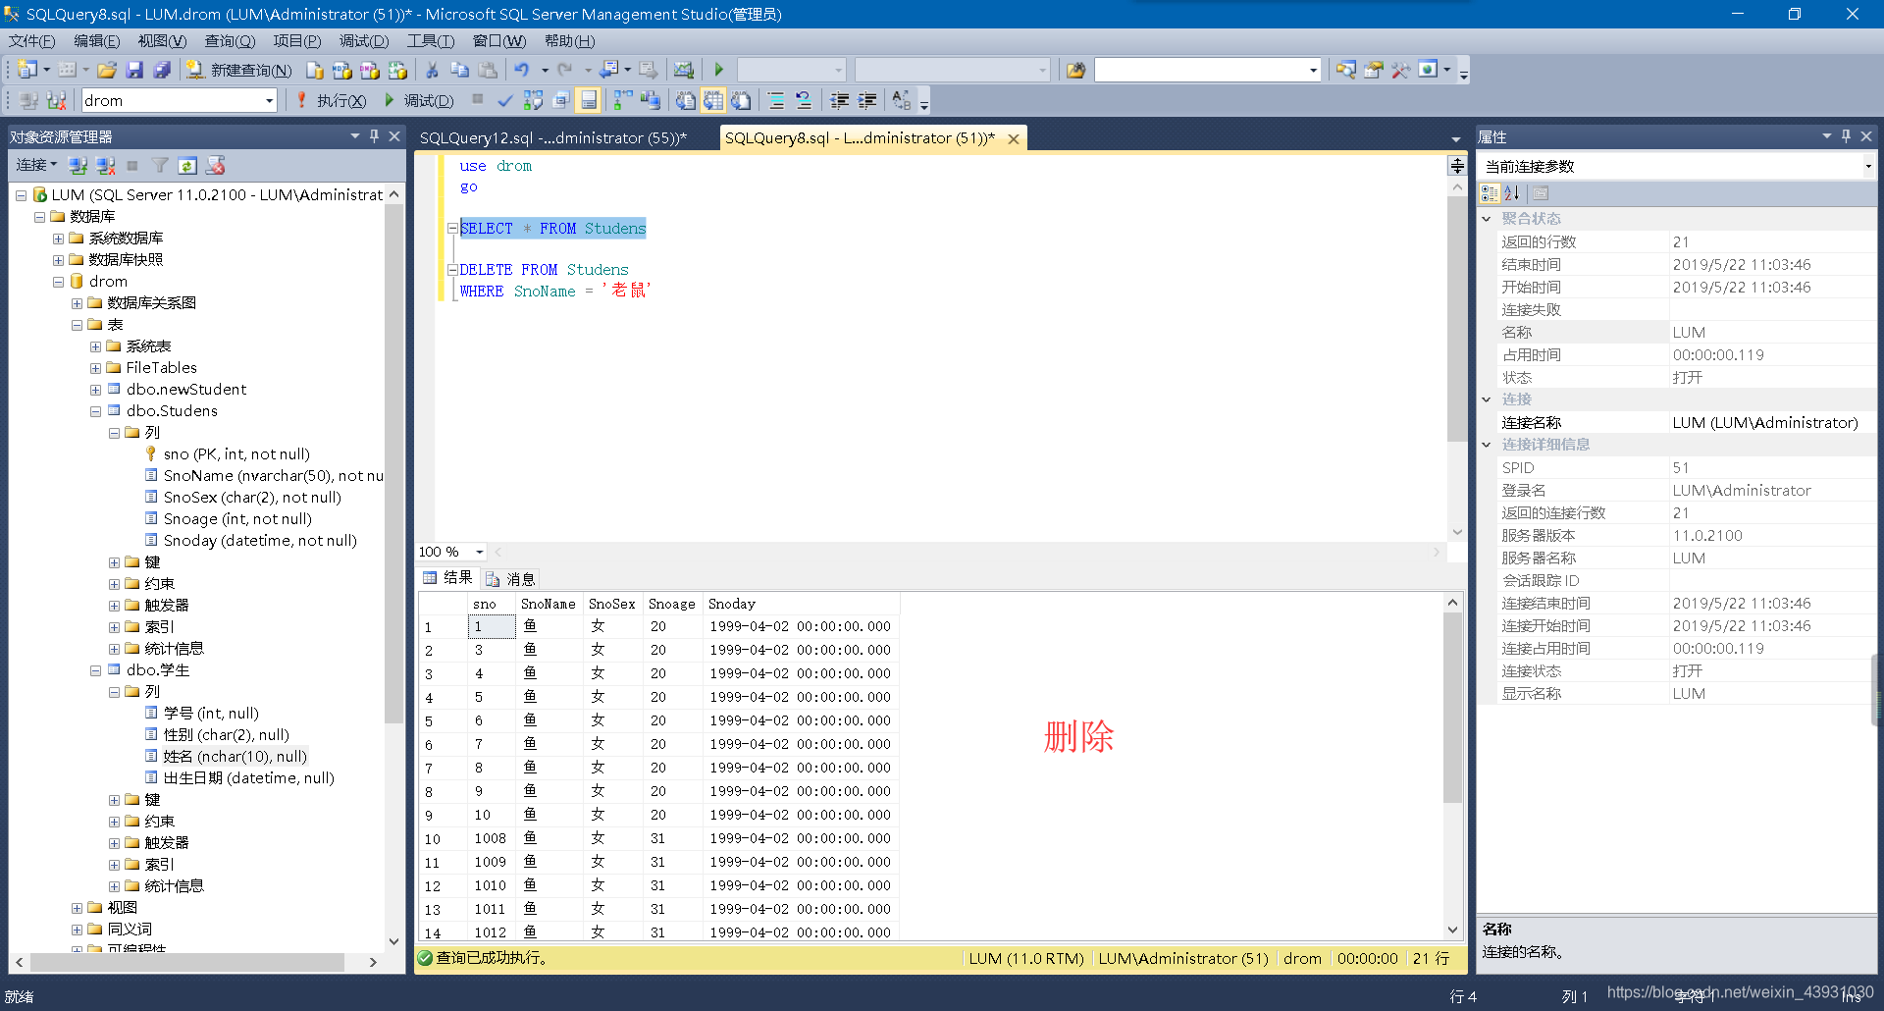Screen dimensions: 1884x1011
Task: Select the 结果 results tab
Action: point(447,578)
